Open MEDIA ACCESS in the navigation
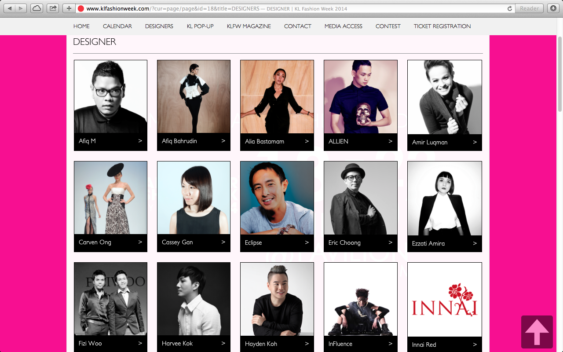This screenshot has width=563, height=352. 344,26
